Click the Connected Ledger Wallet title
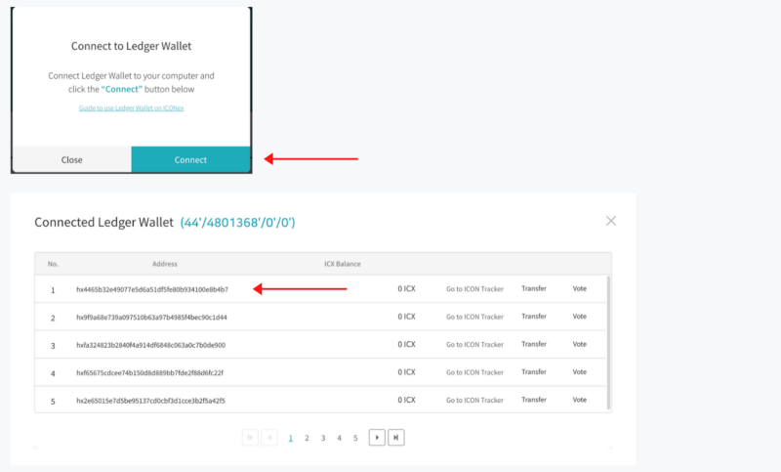This screenshot has width=781, height=472. 103,222
